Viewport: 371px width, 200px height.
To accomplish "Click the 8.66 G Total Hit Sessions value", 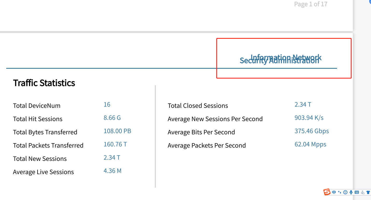I will point(112,118).
